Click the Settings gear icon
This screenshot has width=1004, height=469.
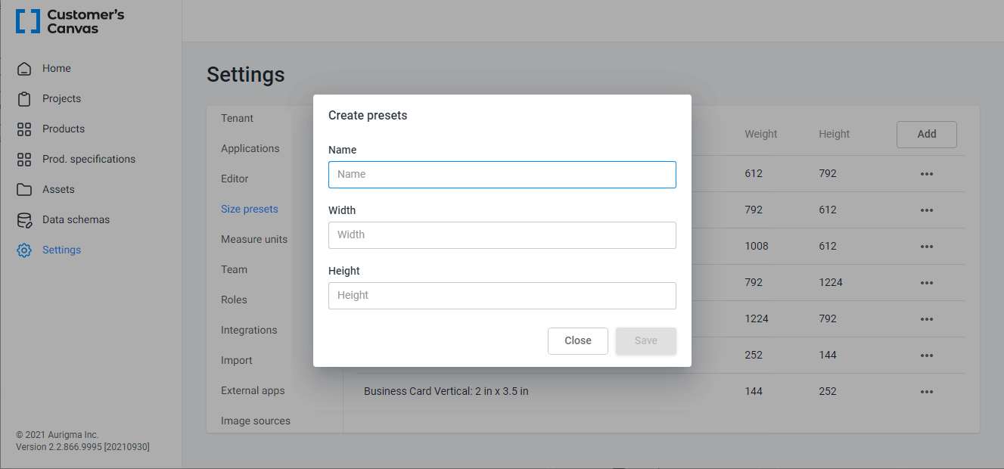coord(23,250)
